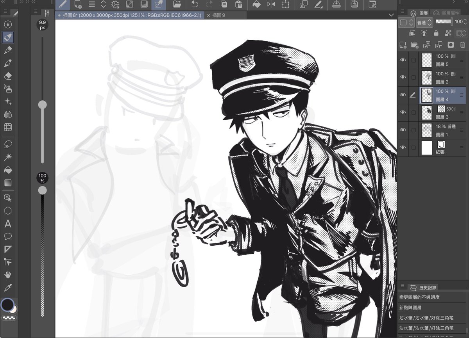Click the Redo arrow in command bar
Screen dimensions: 469x338
[x=209, y=5]
